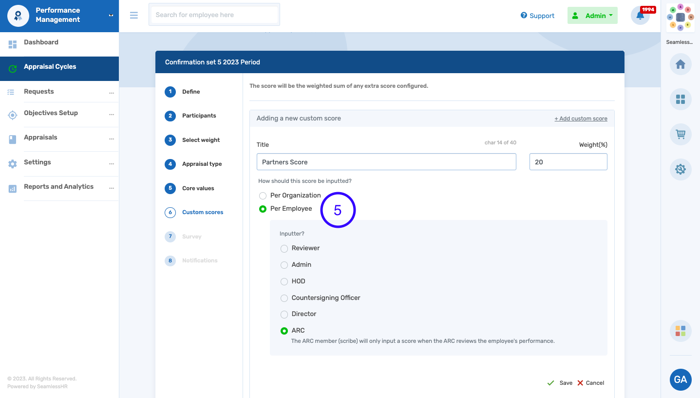Click inside the Title input field
The image size is (700, 398).
click(386, 161)
